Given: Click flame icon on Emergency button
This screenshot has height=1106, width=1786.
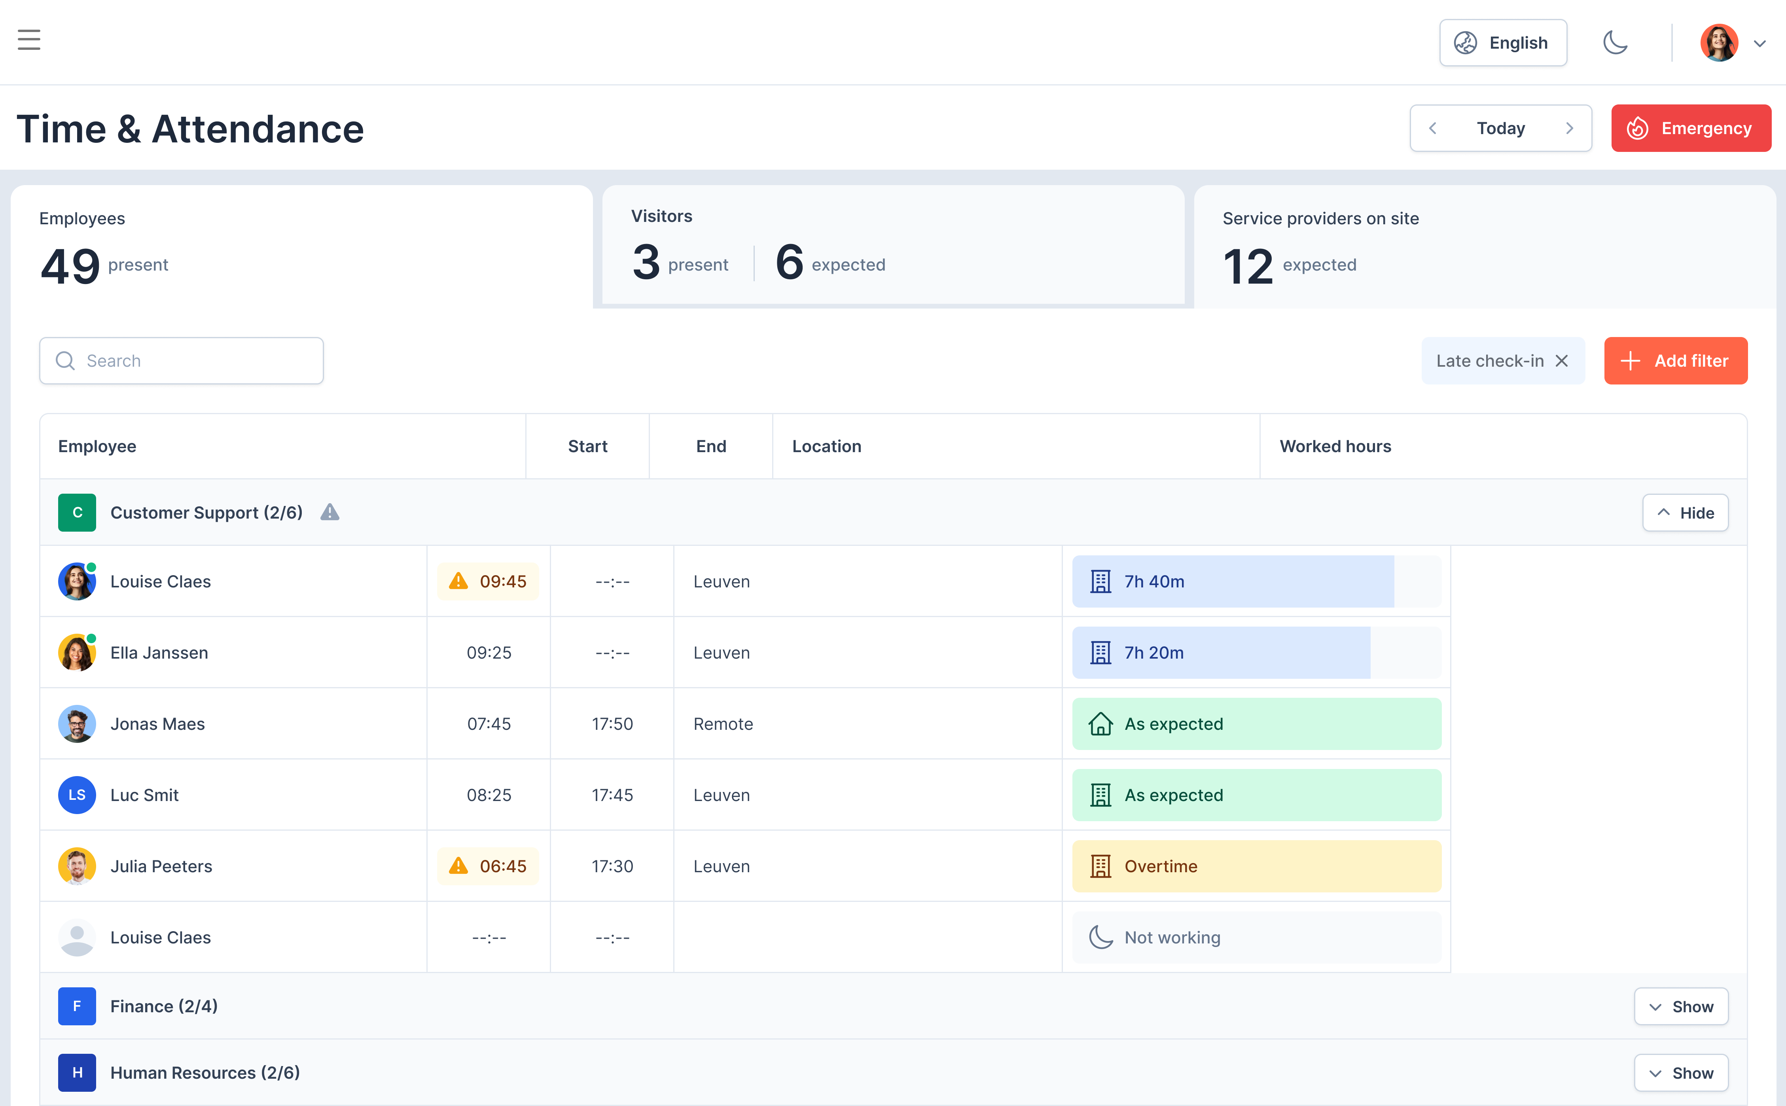Looking at the screenshot, I should tap(1638, 129).
